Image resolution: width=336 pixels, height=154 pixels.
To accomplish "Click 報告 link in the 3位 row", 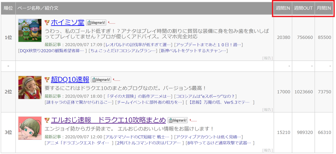I will pos(268,150).
